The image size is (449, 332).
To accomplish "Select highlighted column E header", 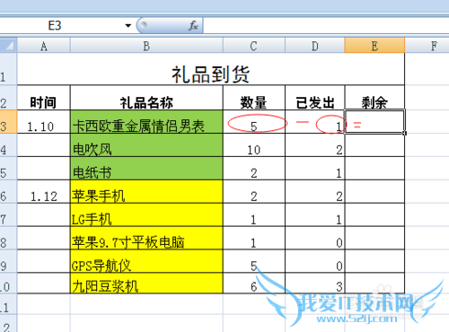I will point(374,46).
